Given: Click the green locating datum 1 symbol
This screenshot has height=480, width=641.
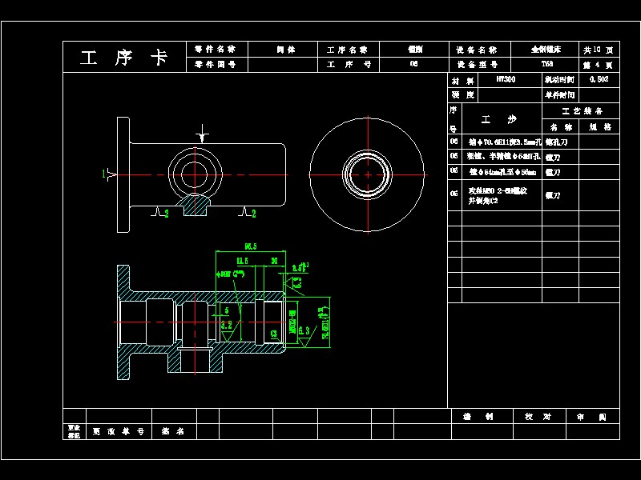Looking at the screenshot, I should 109,174.
